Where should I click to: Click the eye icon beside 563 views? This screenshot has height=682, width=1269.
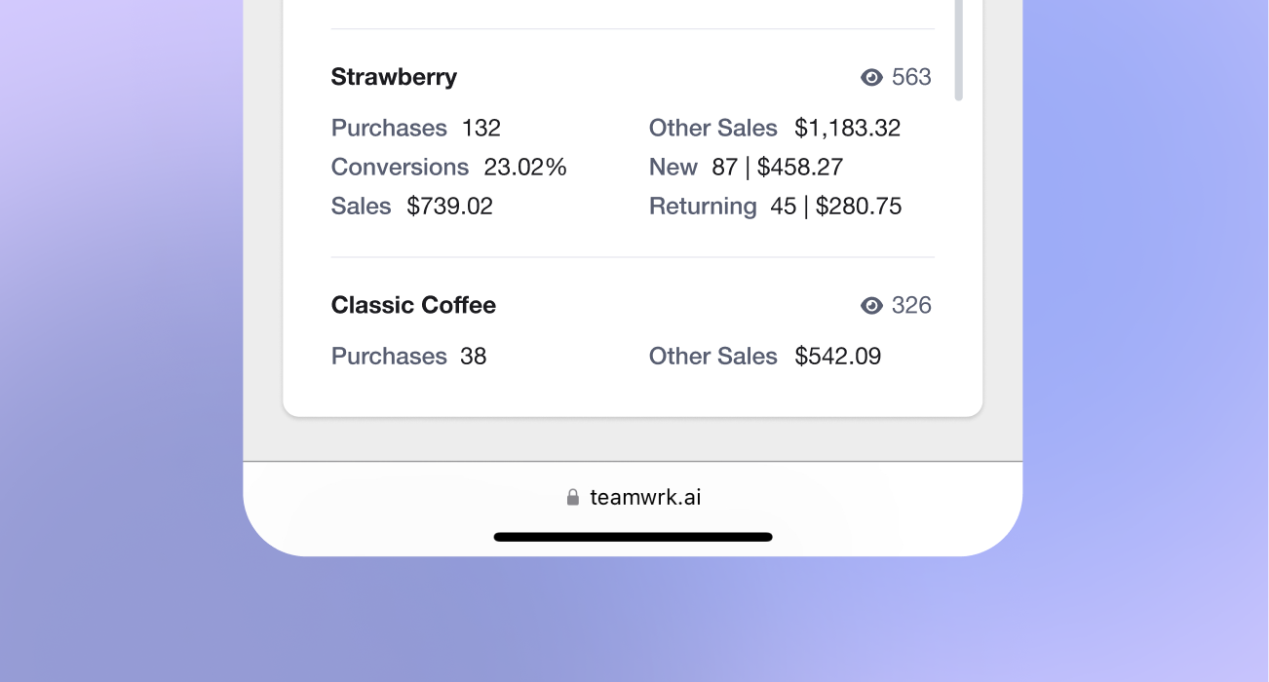click(871, 77)
